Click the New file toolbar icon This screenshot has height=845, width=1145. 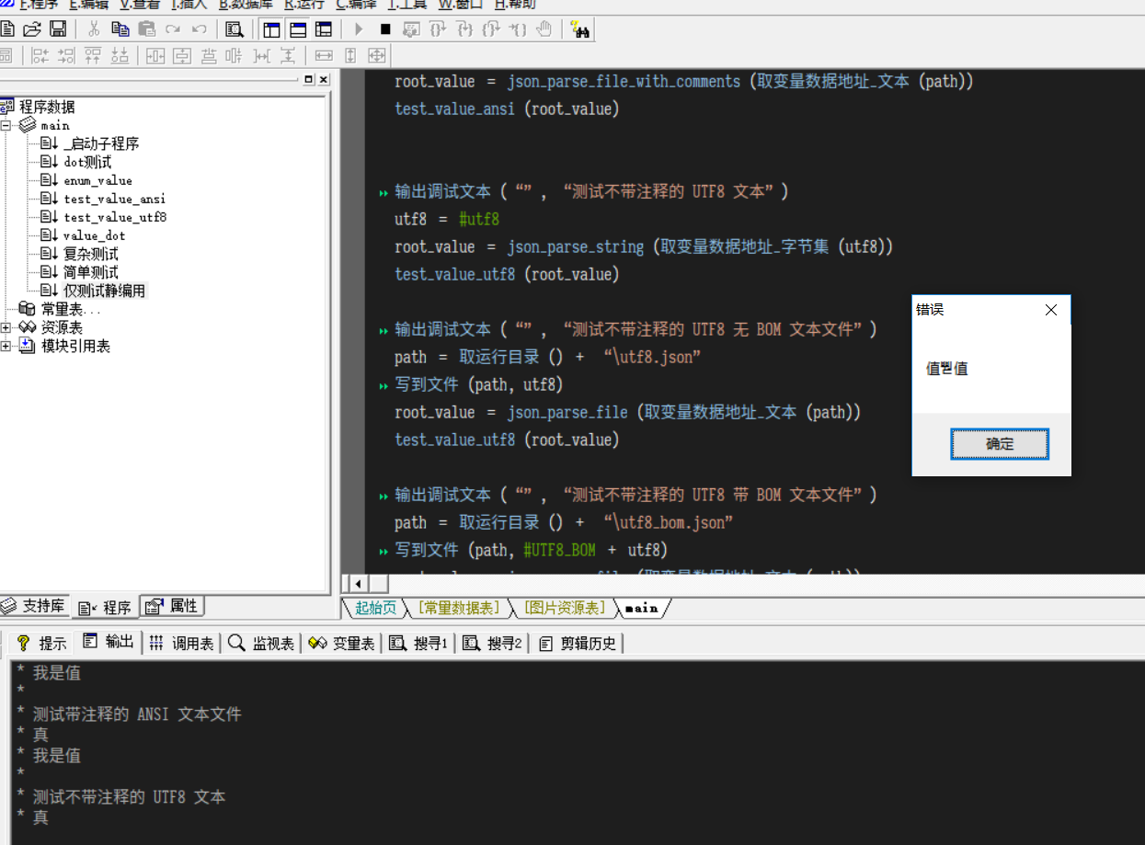point(6,29)
